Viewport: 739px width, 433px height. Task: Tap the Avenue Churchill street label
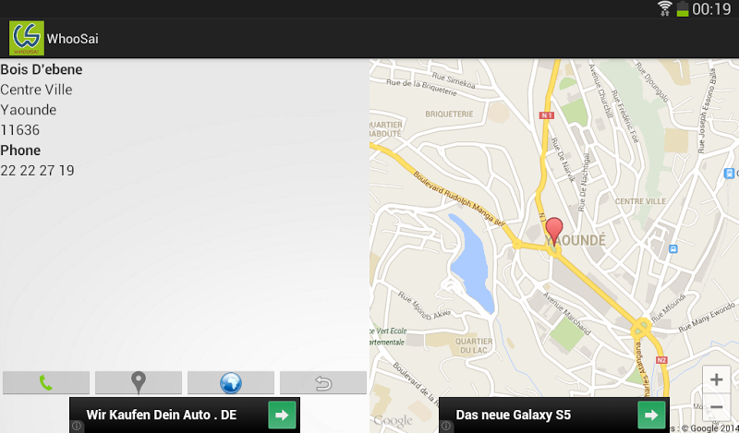pos(600,90)
